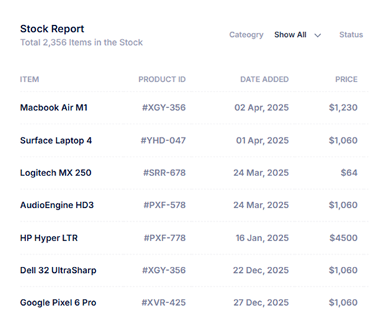
Task: Click the Status filter label
Action: (x=351, y=35)
